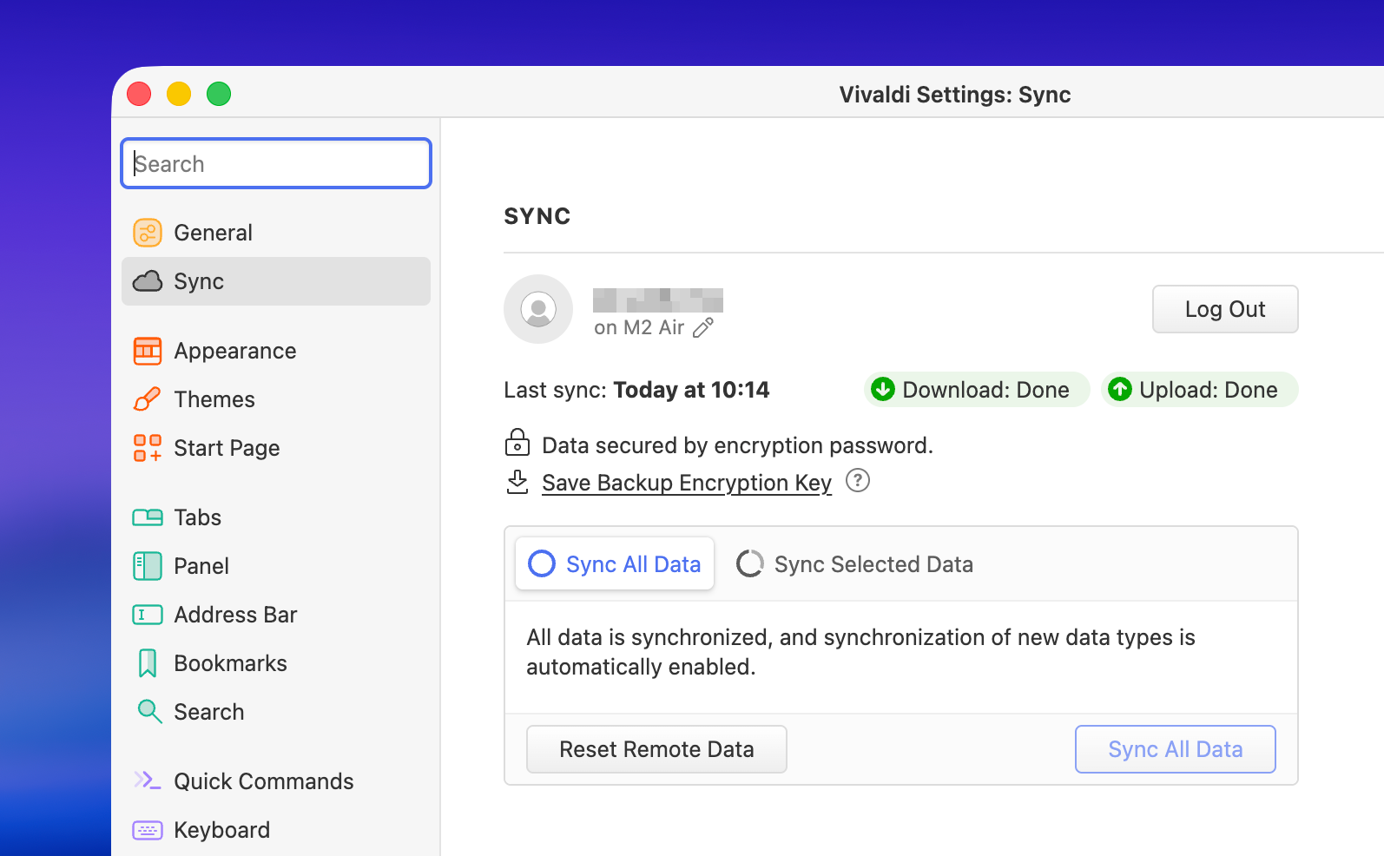Select the Sync All Data radio option
Screen dimensions: 1384x856
(x=615, y=564)
